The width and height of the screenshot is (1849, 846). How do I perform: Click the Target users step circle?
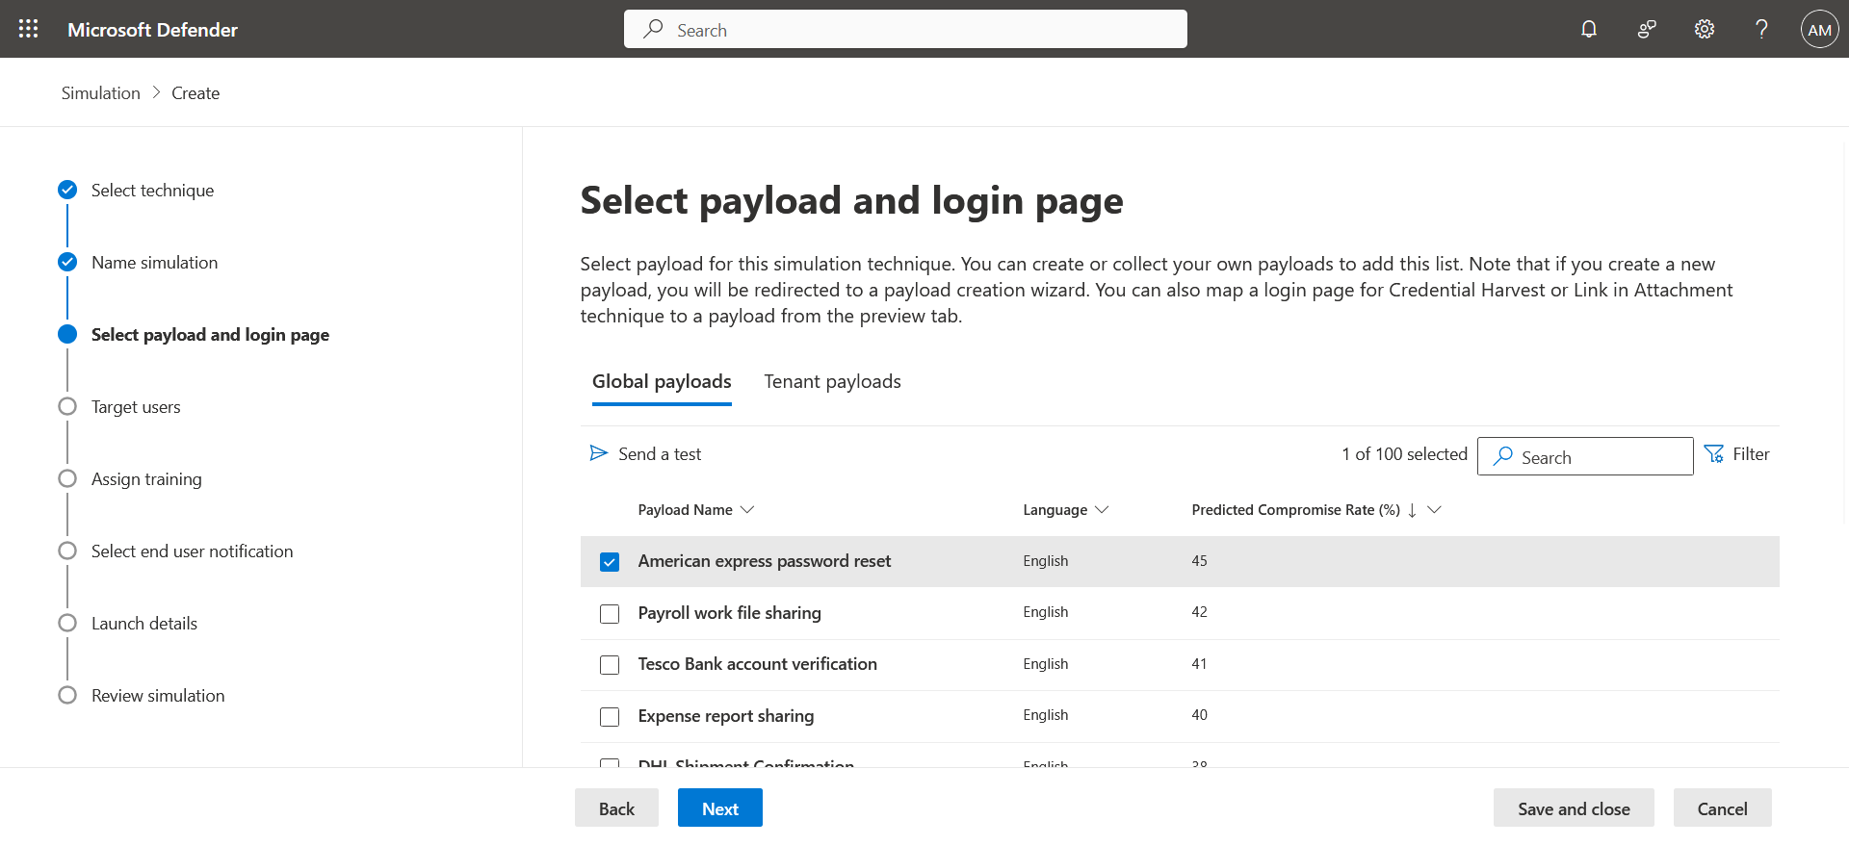67,406
